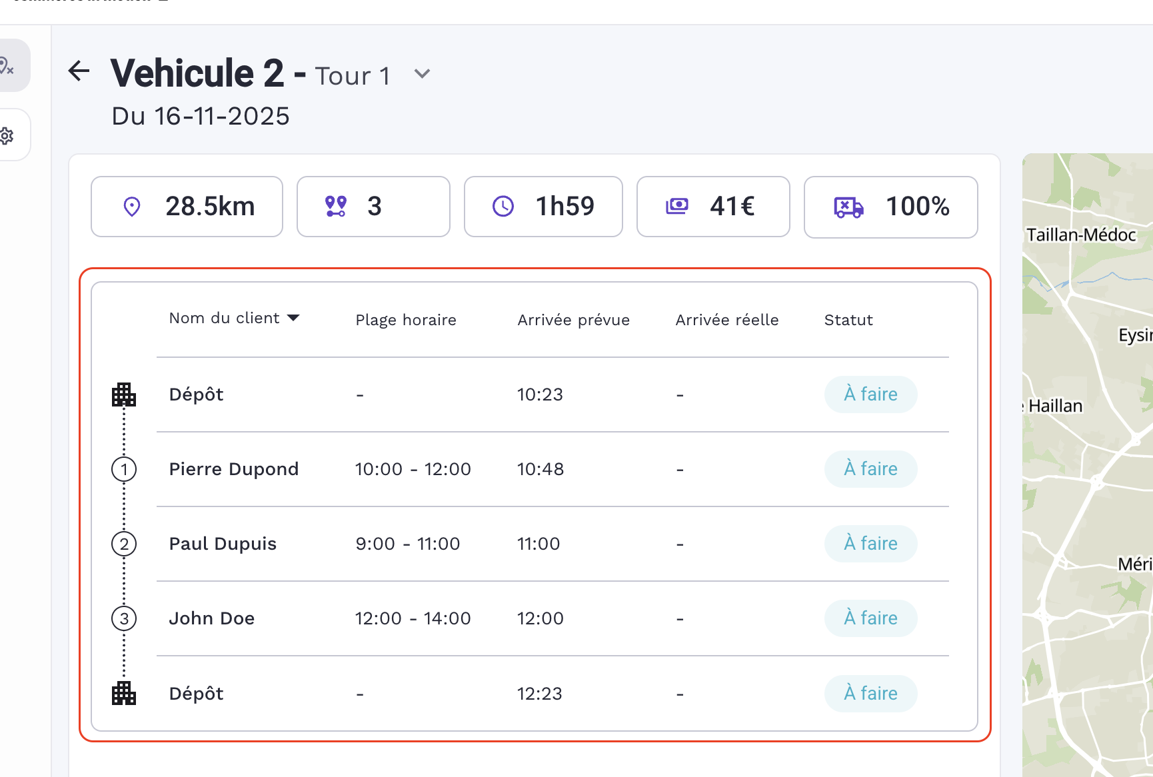1153x777 pixels.
Task: Click the banknote cost icon for 41€
Action: [677, 207]
